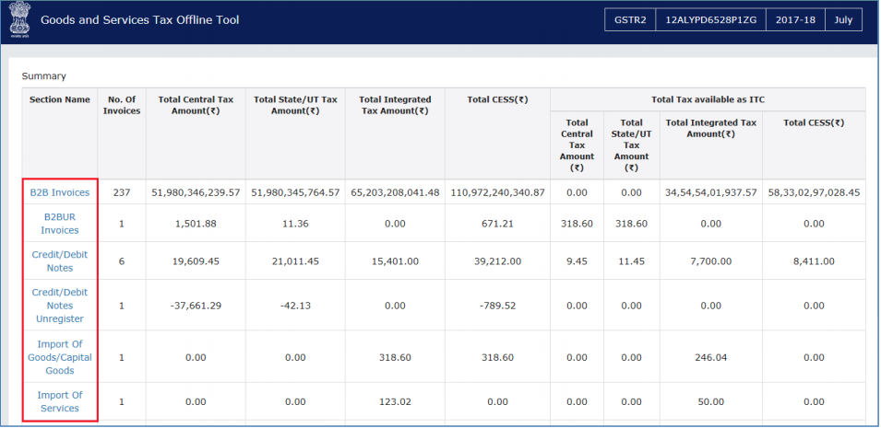Select value 51,980,346,239.57
The width and height of the screenshot is (881, 428).
point(196,192)
